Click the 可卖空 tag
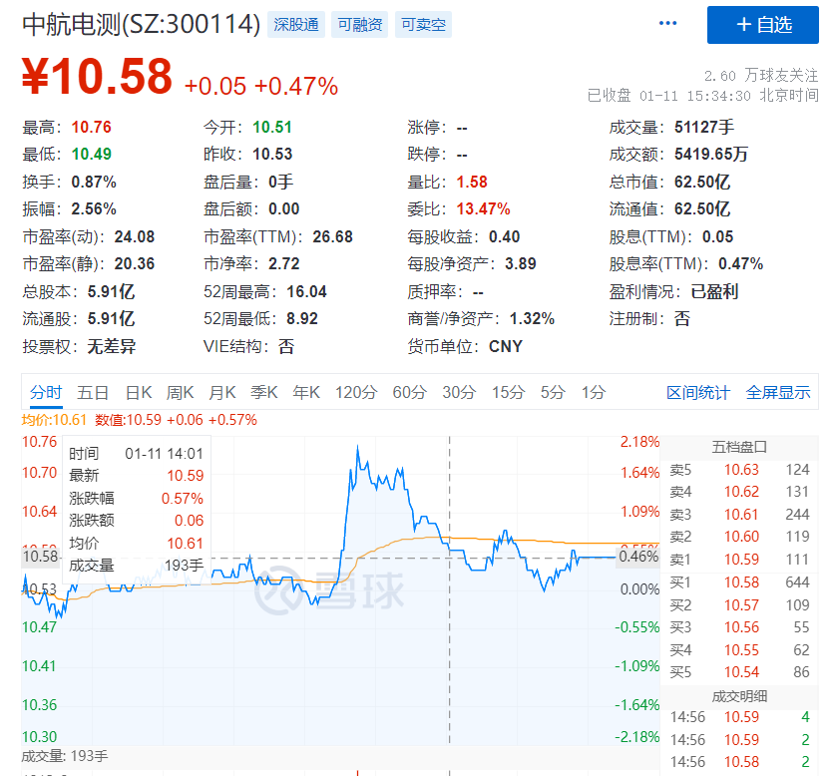The width and height of the screenshot is (832, 776). point(423,25)
